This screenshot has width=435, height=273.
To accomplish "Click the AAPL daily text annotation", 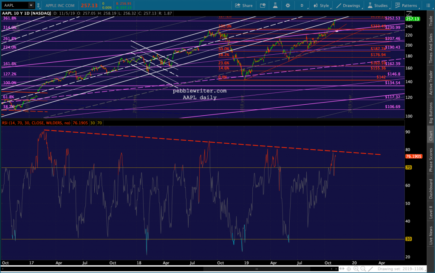I will point(200,97).
